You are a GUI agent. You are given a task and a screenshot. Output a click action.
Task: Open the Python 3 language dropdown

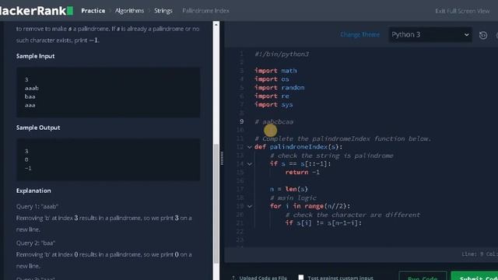coord(430,34)
